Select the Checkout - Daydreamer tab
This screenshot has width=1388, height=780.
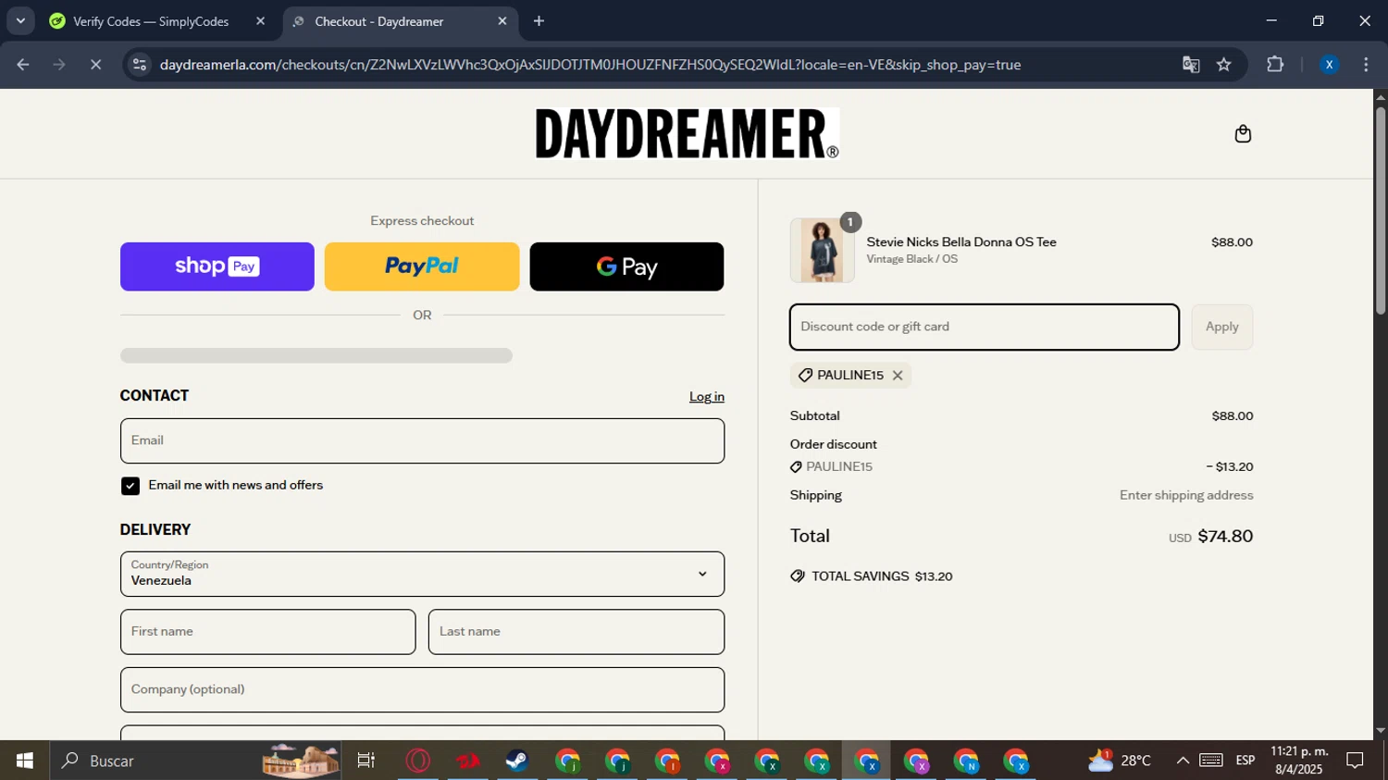(x=379, y=21)
